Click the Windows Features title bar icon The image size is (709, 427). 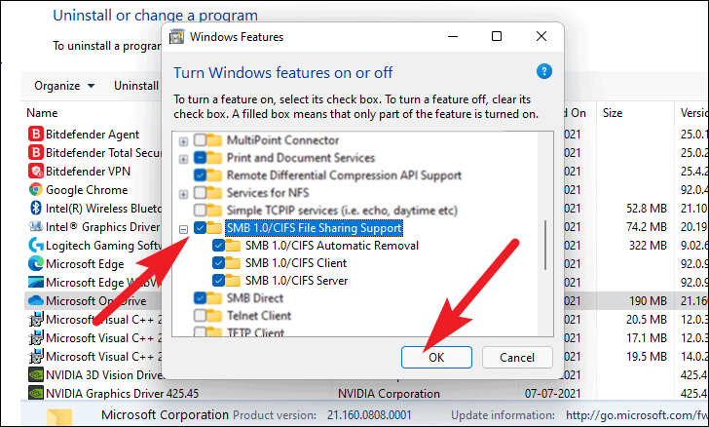click(x=177, y=37)
